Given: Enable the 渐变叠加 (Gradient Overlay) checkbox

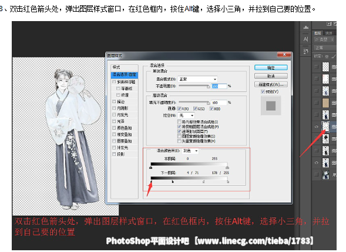Looking at the screenshot, I should (114, 134).
